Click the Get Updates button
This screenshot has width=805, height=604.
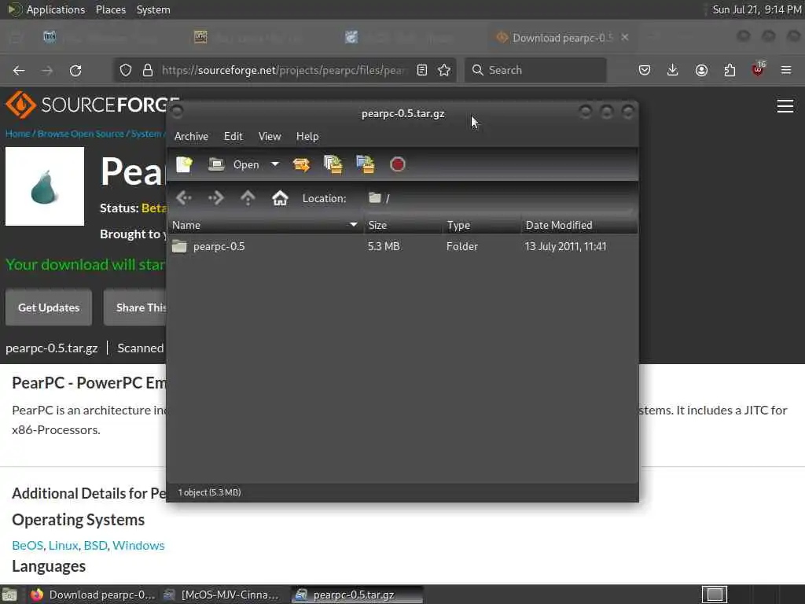click(x=49, y=308)
